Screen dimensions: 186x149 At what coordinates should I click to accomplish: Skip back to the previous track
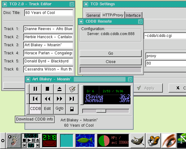35,99
